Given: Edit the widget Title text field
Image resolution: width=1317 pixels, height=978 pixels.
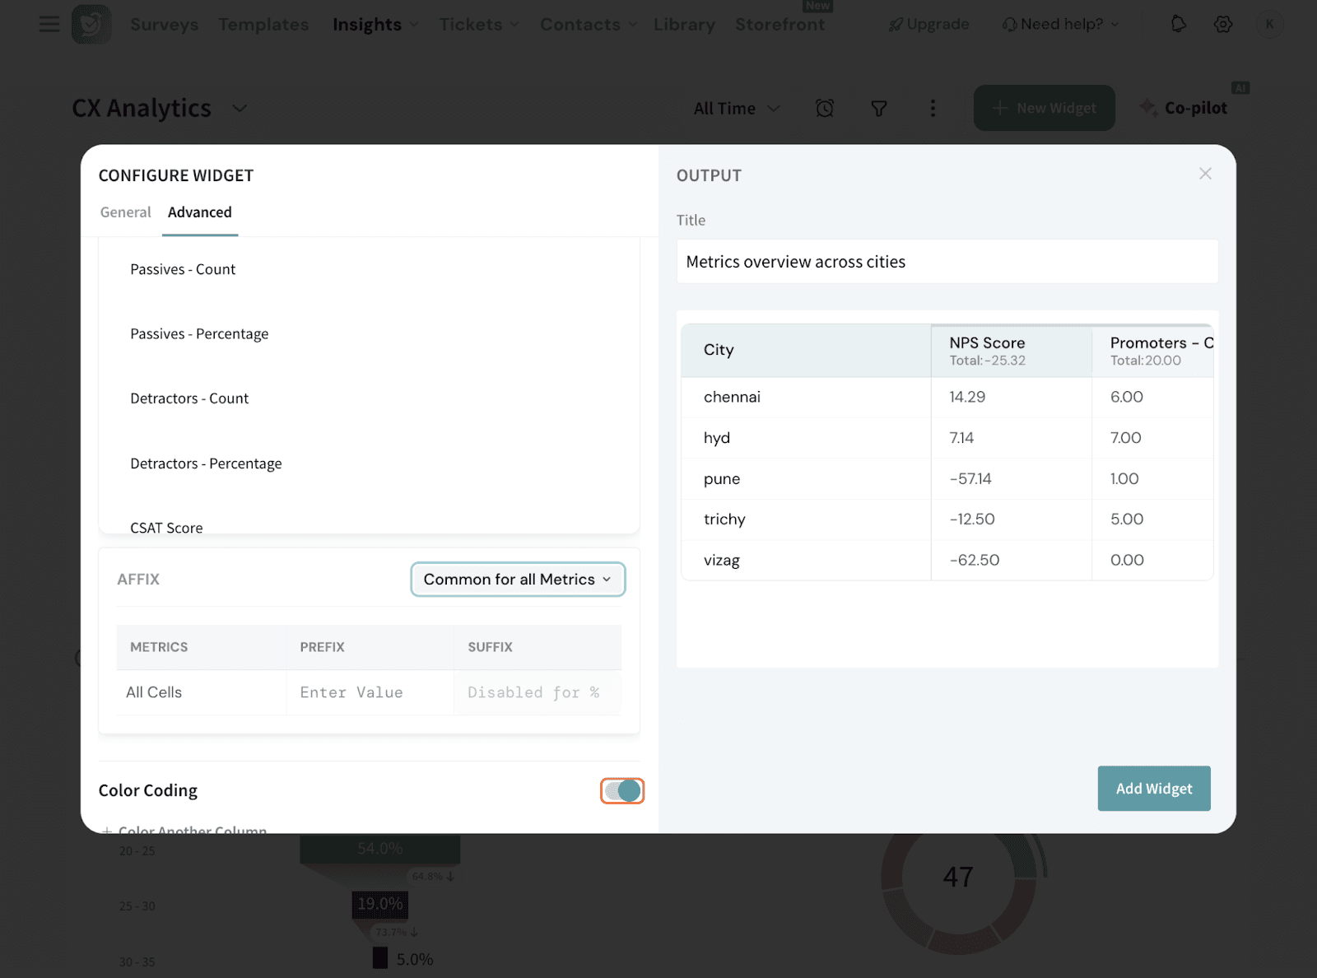Looking at the screenshot, I should click(x=947, y=262).
